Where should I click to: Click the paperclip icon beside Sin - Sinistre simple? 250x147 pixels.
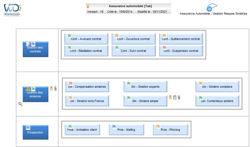point(179,97)
